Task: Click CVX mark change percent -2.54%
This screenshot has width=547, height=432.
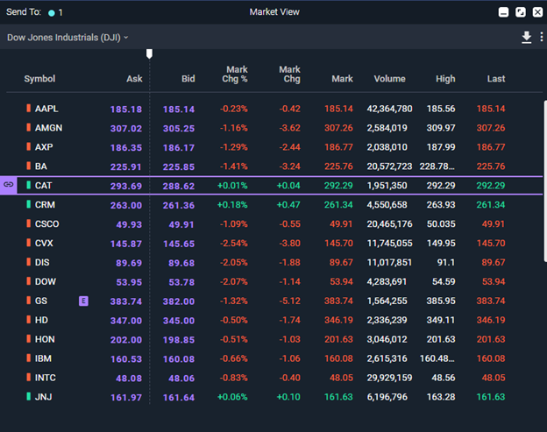Action: [x=233, y=243]
